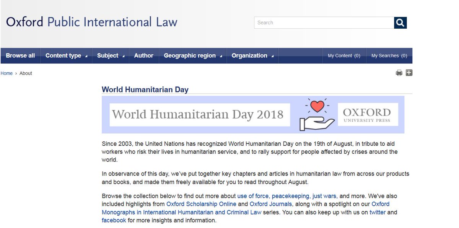Open My Content (0)
Image resolution: width=459 pixels, height=228 pixels.
(344, 55)
